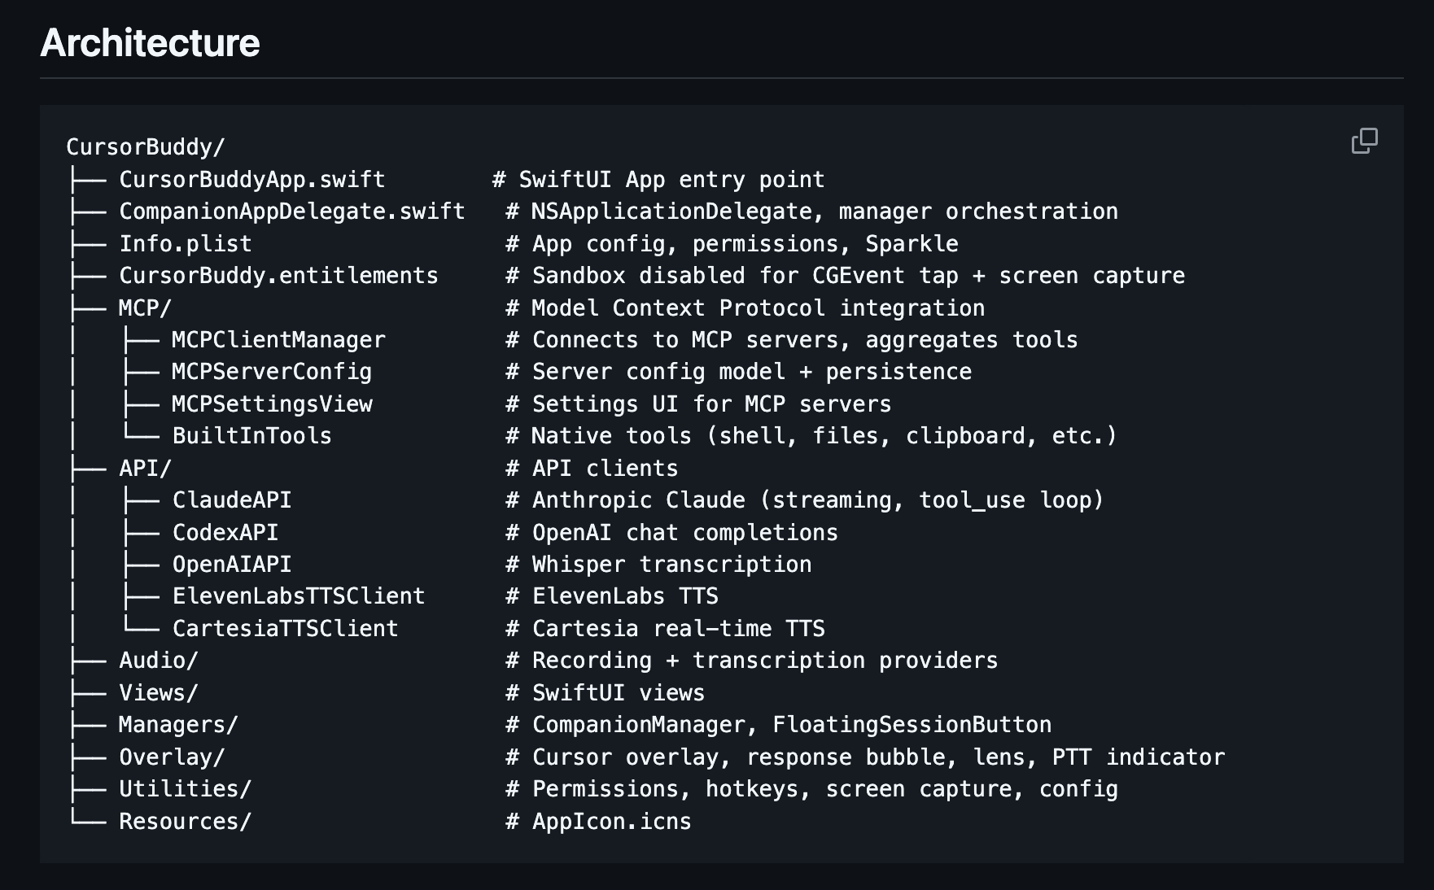Click the API/ folder entry

coord(145,469)
